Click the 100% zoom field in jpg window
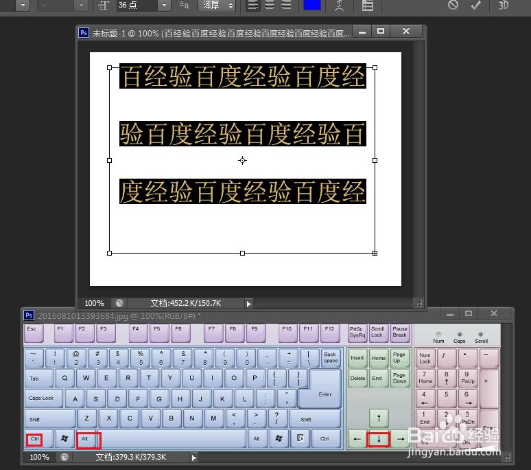This screenshot has height=470, width=531. coord(39,457)
